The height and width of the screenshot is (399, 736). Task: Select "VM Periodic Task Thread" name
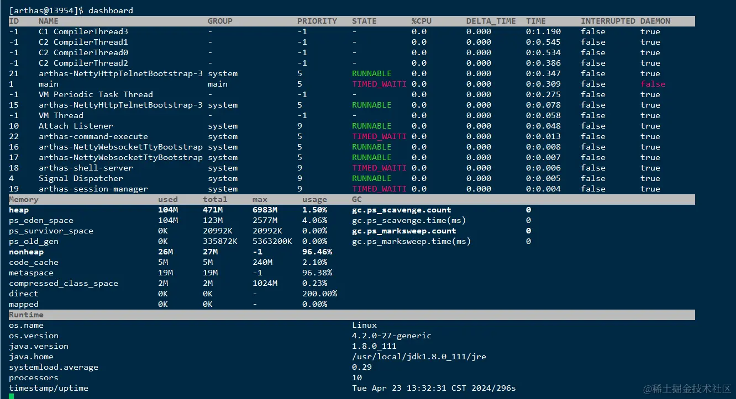pyautogui.click(x=96, y=94)
